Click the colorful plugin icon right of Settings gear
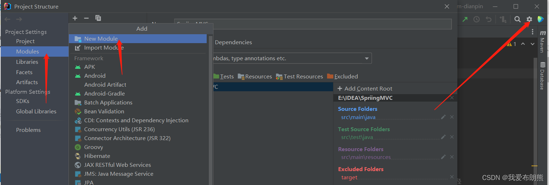Viewport: 549px width, 185px height. (541, 19)
